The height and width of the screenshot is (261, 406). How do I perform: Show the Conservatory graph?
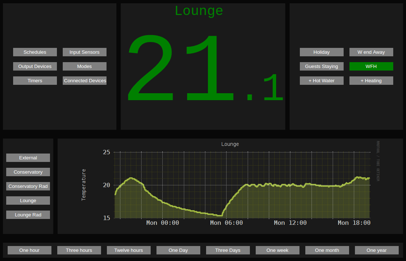28,172
